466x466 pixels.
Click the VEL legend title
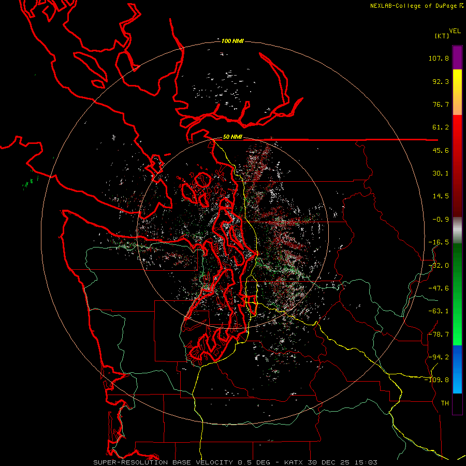pos(455,31)
